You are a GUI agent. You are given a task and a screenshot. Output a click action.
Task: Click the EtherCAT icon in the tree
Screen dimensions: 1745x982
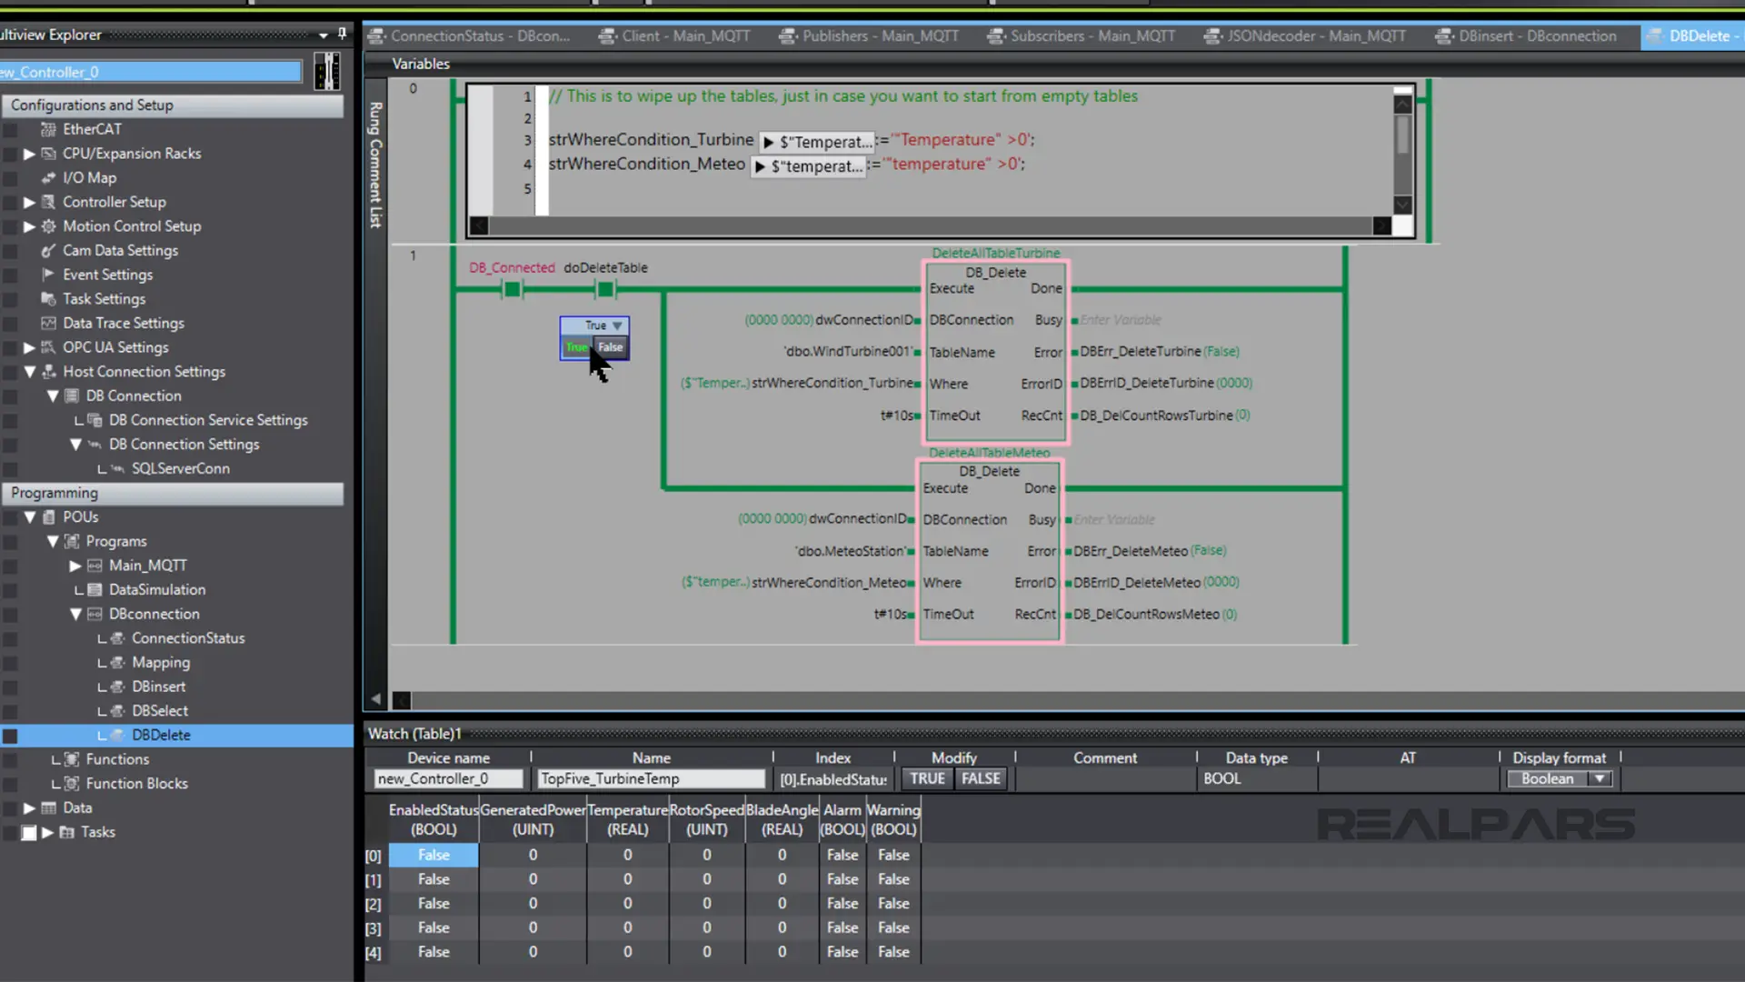point(48,129)
